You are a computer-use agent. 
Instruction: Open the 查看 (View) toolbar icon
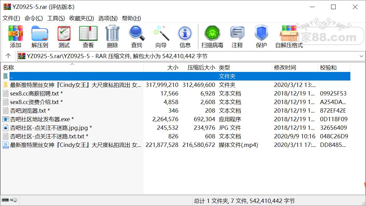[88, 33]
